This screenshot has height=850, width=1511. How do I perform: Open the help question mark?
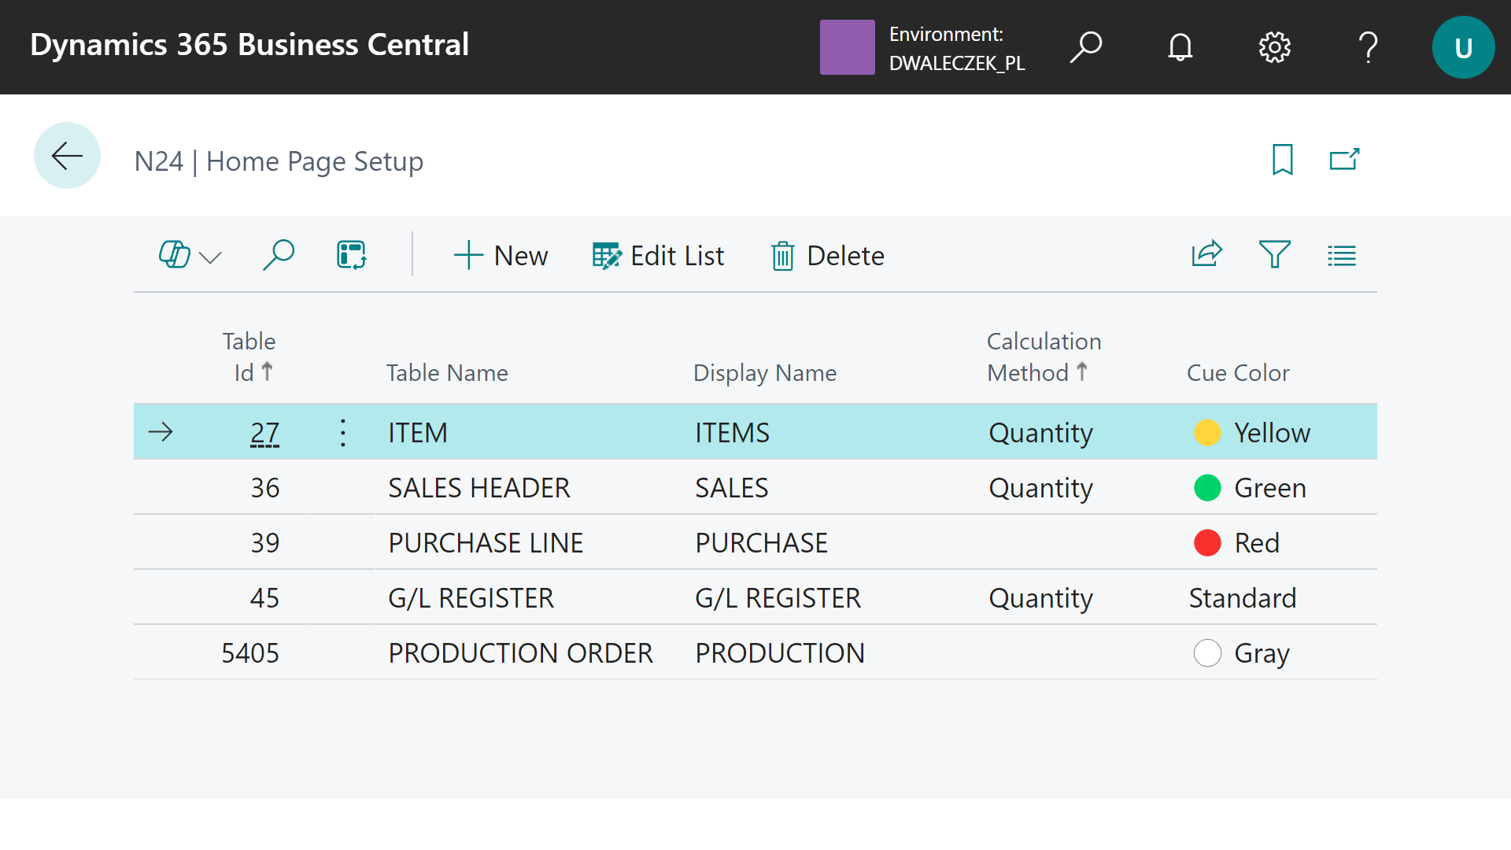pyautogui.click(x=1369, y=47)
